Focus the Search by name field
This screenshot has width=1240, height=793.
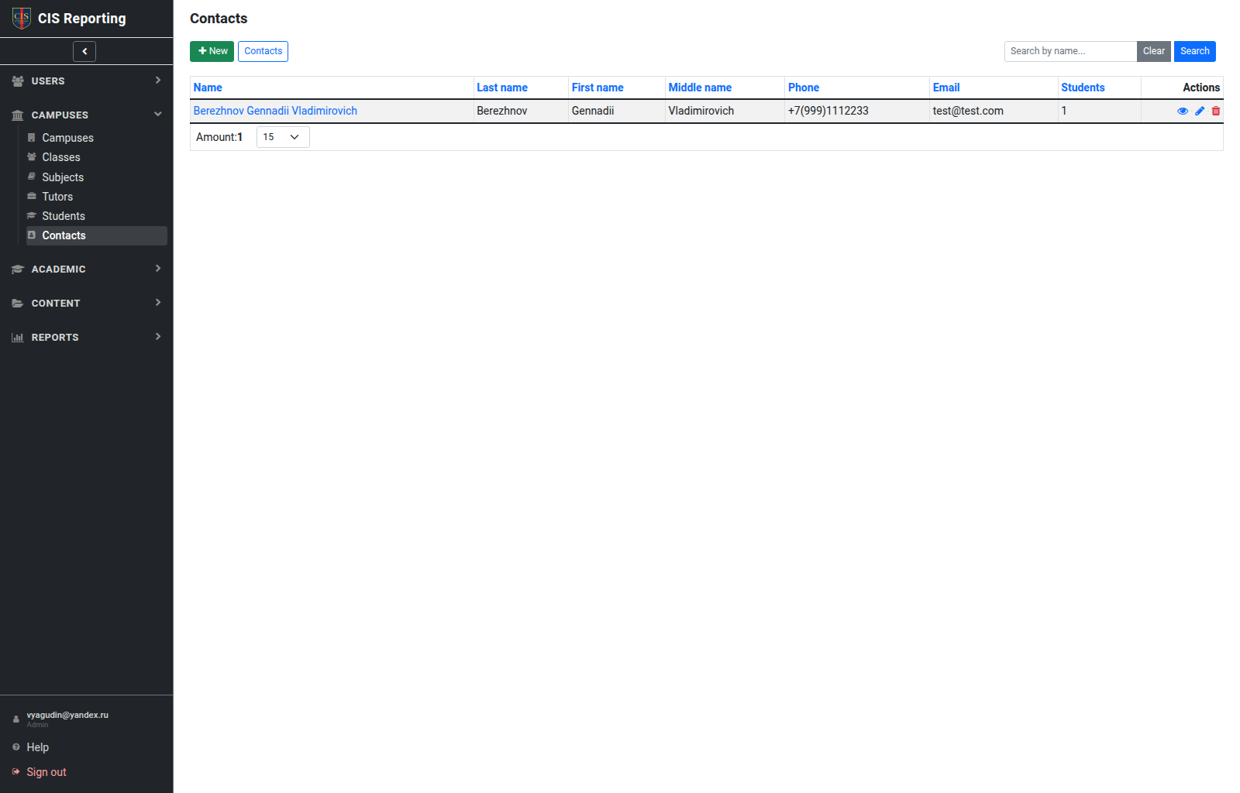(1070, 51)
